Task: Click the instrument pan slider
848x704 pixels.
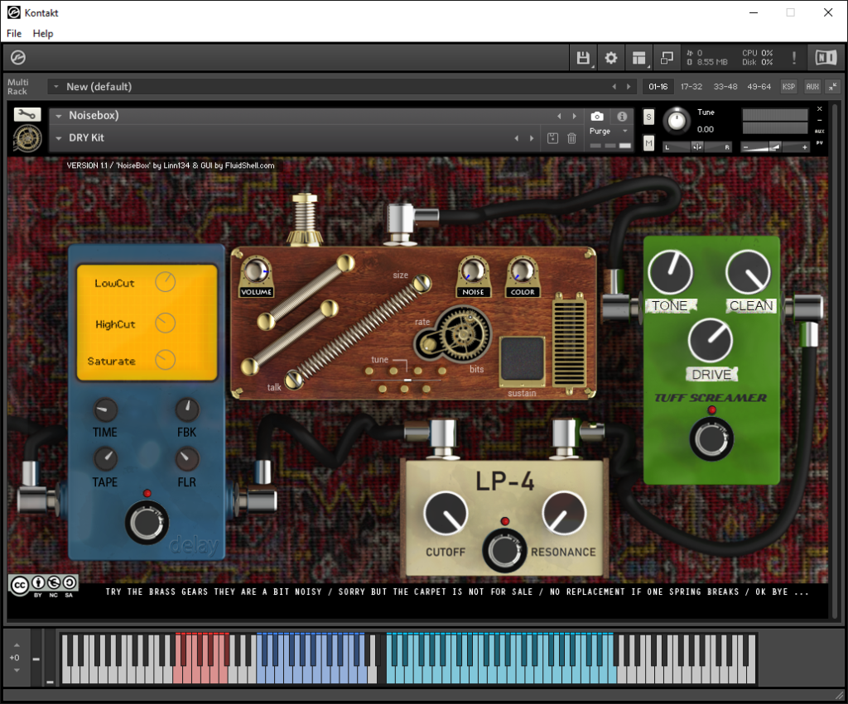Action: click(697, 147)
